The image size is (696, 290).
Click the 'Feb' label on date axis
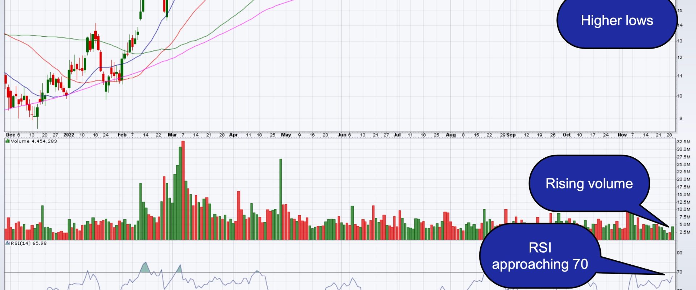(122, 135)
